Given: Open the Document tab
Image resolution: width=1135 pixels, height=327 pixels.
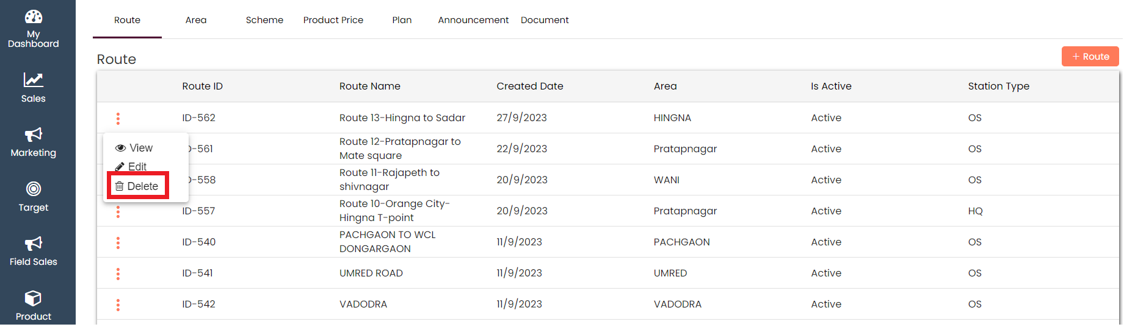Looking at the screenshot, I should (x=545, y=20).
